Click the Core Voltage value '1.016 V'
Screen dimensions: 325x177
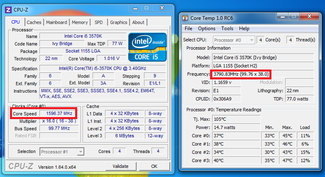click(x=112, y=58)
